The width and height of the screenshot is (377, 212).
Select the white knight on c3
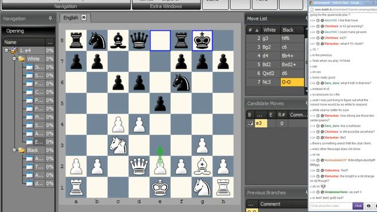[x=118, y=145]
